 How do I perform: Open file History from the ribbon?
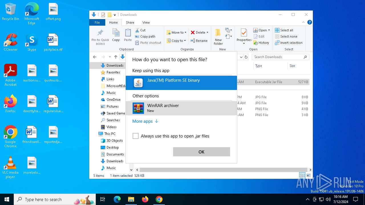click(261, 43)
